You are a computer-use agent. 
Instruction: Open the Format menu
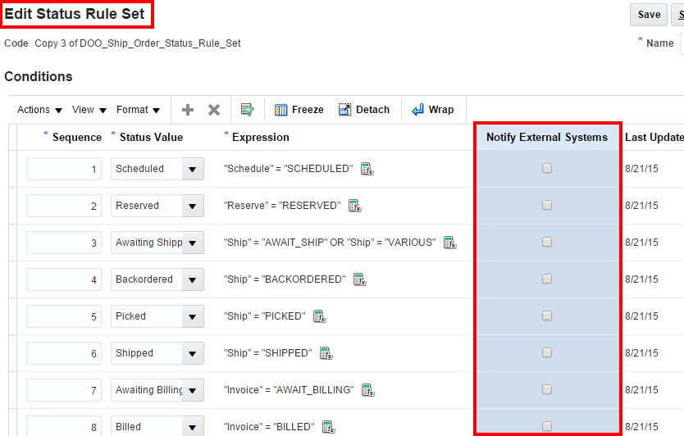[x=138, y=110]
